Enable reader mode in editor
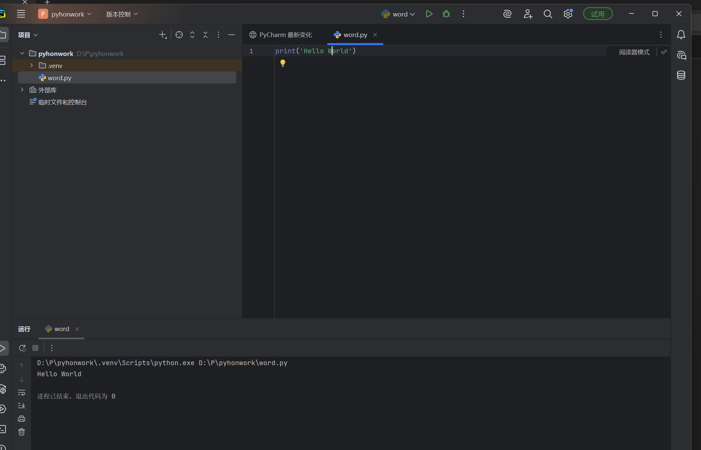Image resolution: width=701 pixels, height=450 pixels. [x=634, y=52]
